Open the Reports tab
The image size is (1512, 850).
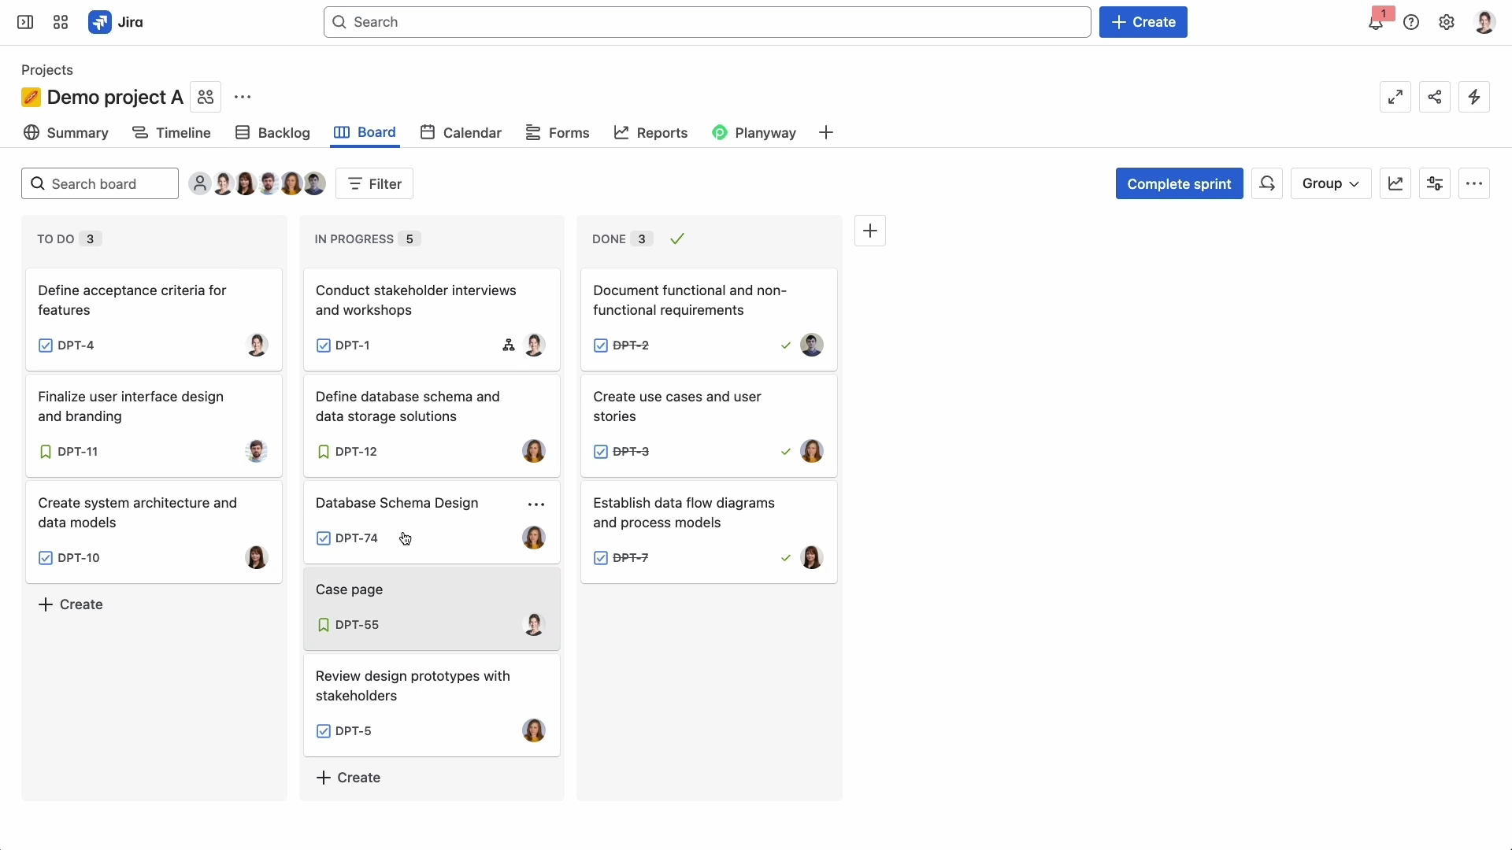(650, 133)
